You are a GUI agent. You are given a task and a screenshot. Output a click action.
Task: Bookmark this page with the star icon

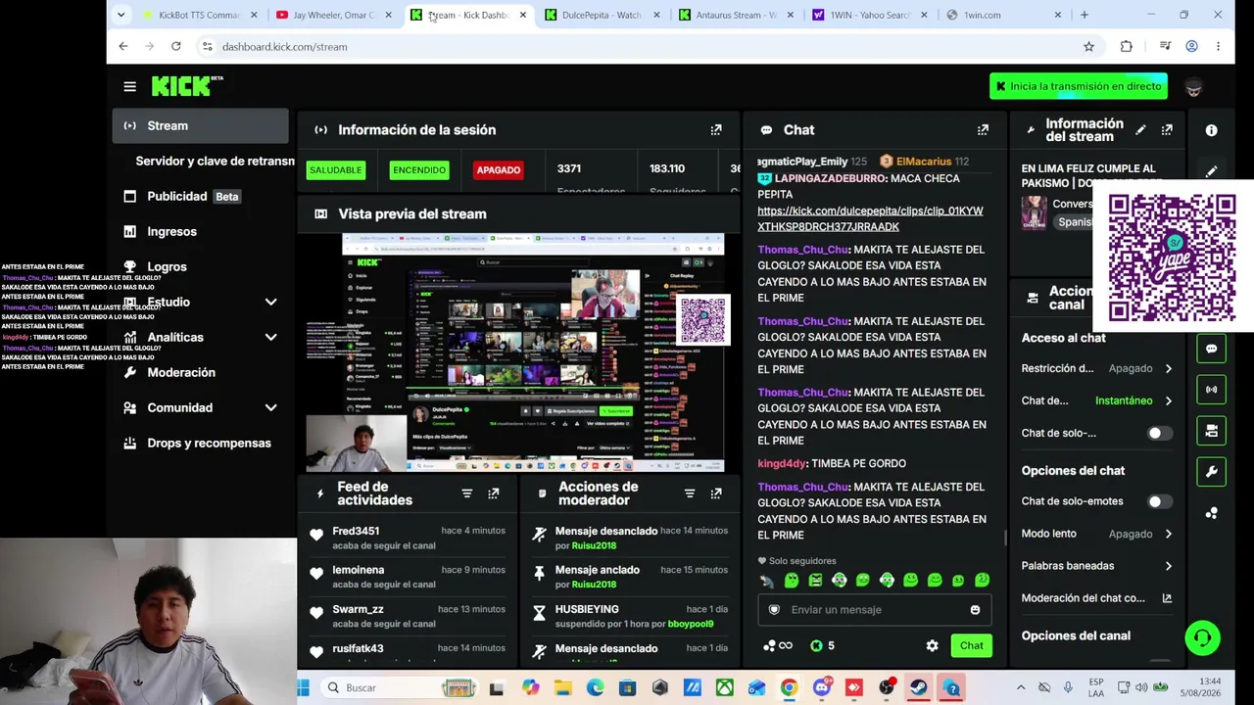click(x=1088, y=46)
